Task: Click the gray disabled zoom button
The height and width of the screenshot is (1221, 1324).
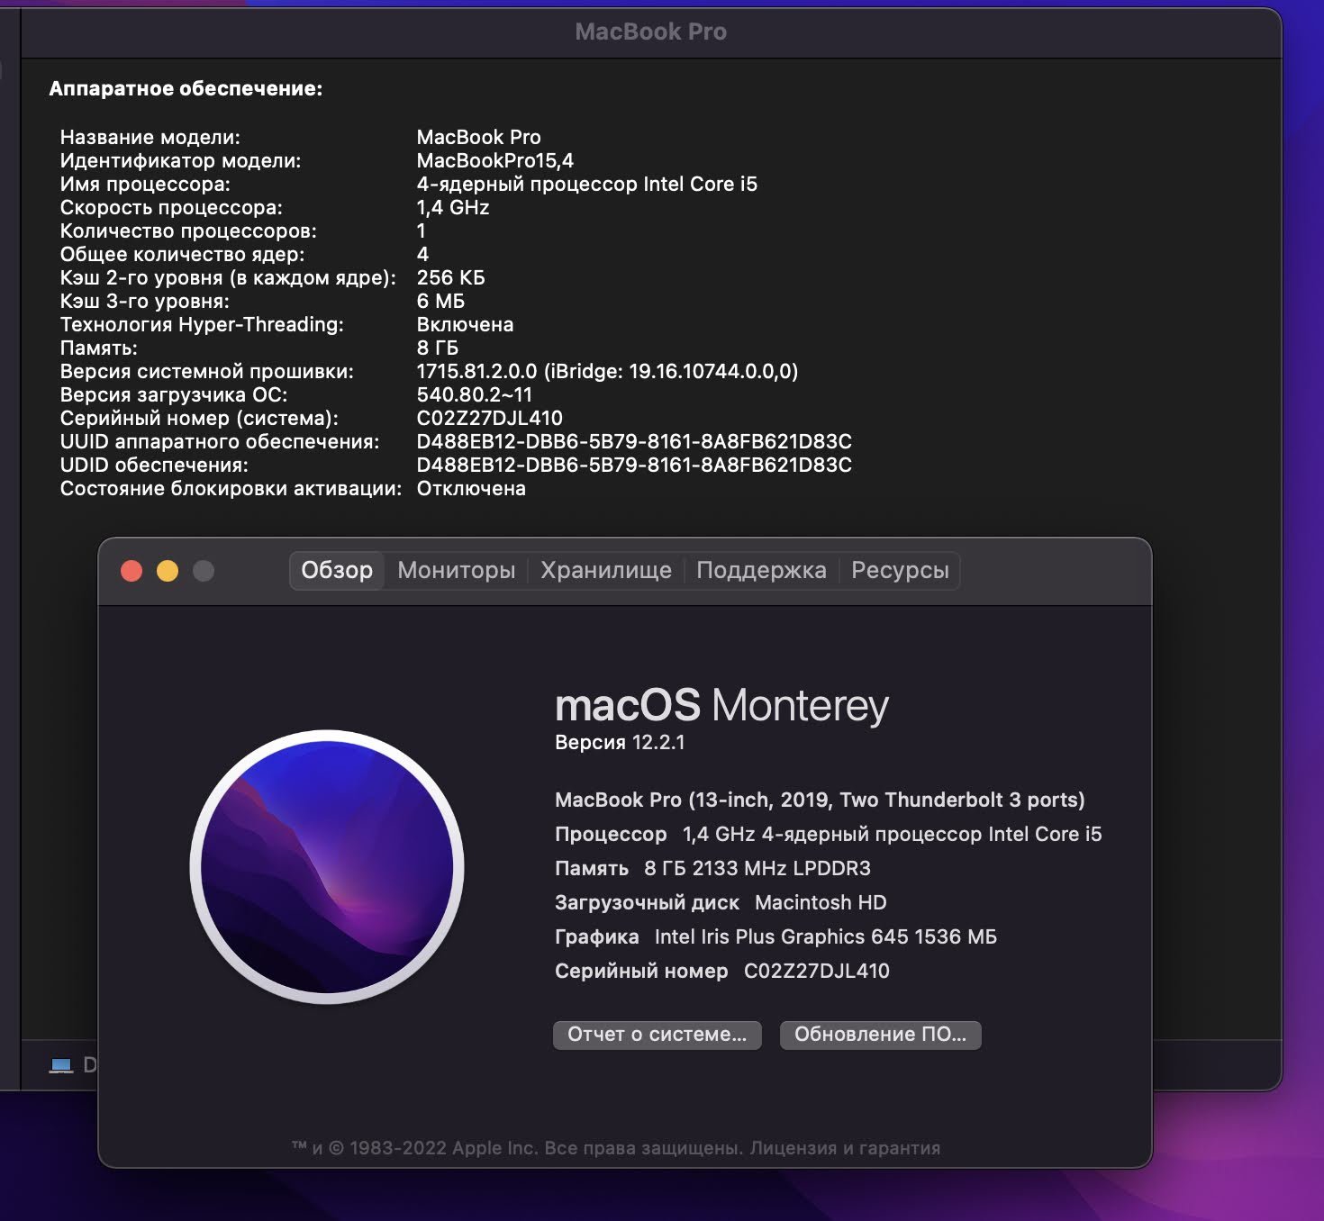Action: pos(204,571)
